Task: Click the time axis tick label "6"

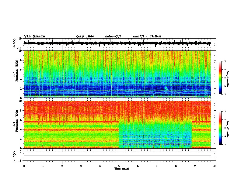Action: pyautogui.click(x=138, y=166)
